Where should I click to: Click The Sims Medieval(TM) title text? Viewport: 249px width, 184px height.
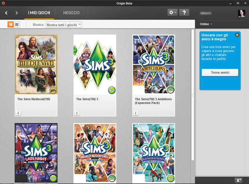pyautogui.click(x=34, y=99)
